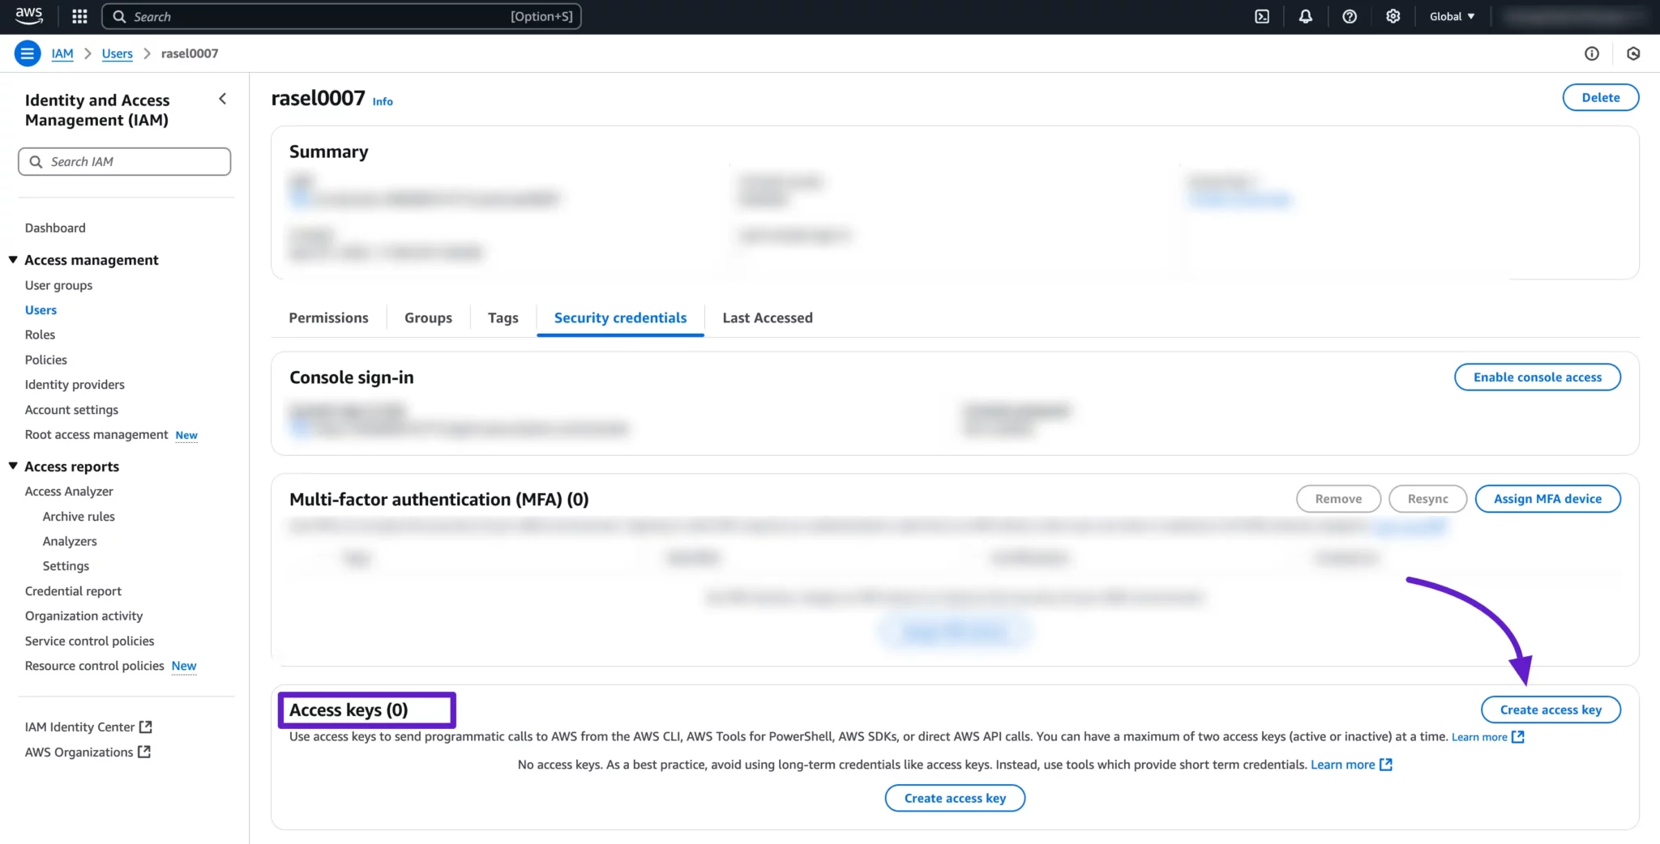Open the help question mark menu
This screenshot has width=1660, height=844.
[1349, 16]
